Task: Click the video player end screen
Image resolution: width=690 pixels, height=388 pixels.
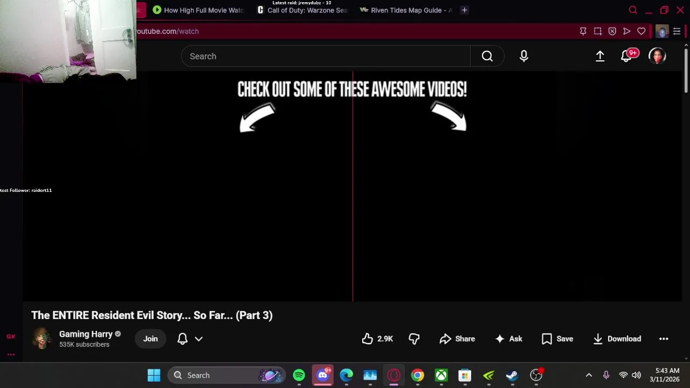Action: (x=352, y=186)
